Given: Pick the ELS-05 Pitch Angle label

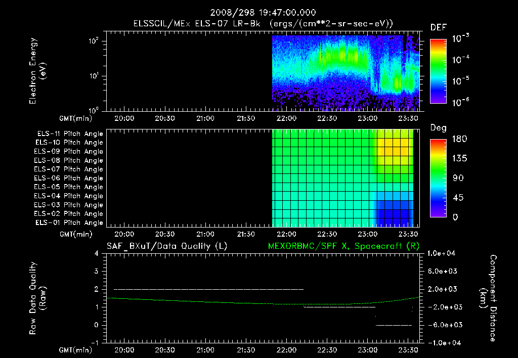Looking at the screenshot, I should click(x=69, y=187).
